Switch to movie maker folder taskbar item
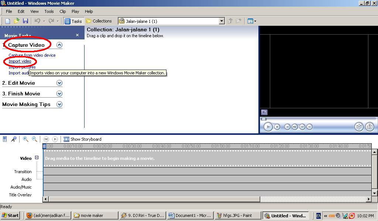Image resolution: width=378 pixels, height=221 pixels. [95, 215]
